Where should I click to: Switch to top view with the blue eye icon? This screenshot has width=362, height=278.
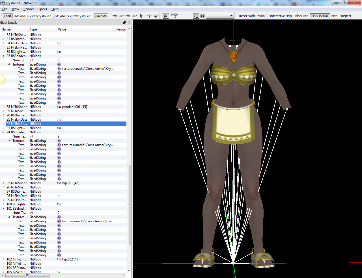click(115, 16)
